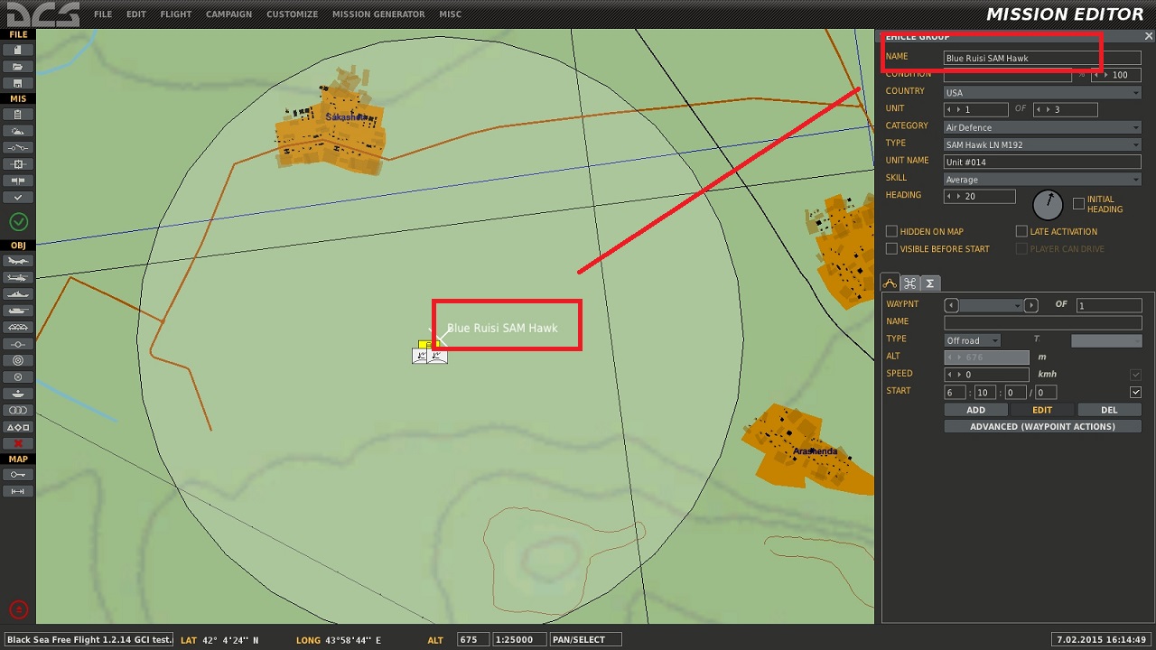1156x650 pixels.
Task: Click the START hour field showing 6
Action: tap(955, 393)
